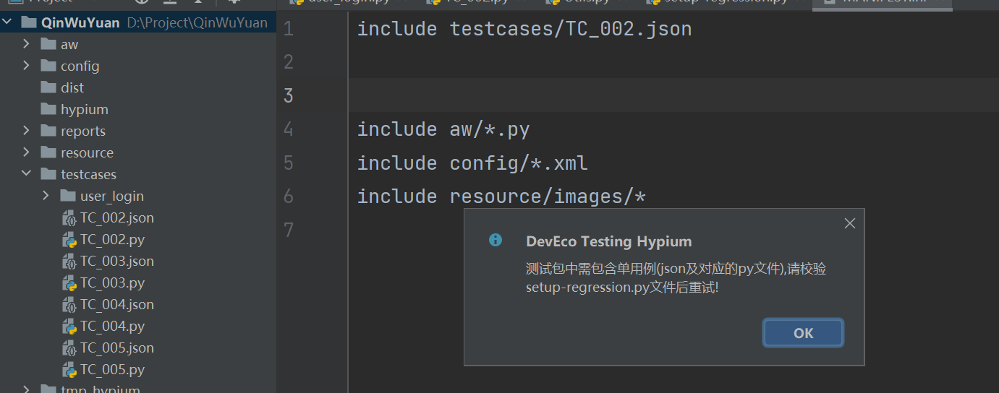999x393 pixels.
Task: Click line number 5 in the gutter
Action: [x=289, y=163]
